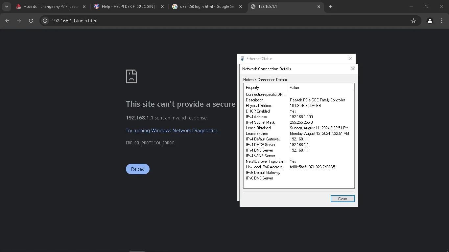This screenshot has width=449, height=252.
Task: Select the Lease Obtained row
Action: pos(299,128)
